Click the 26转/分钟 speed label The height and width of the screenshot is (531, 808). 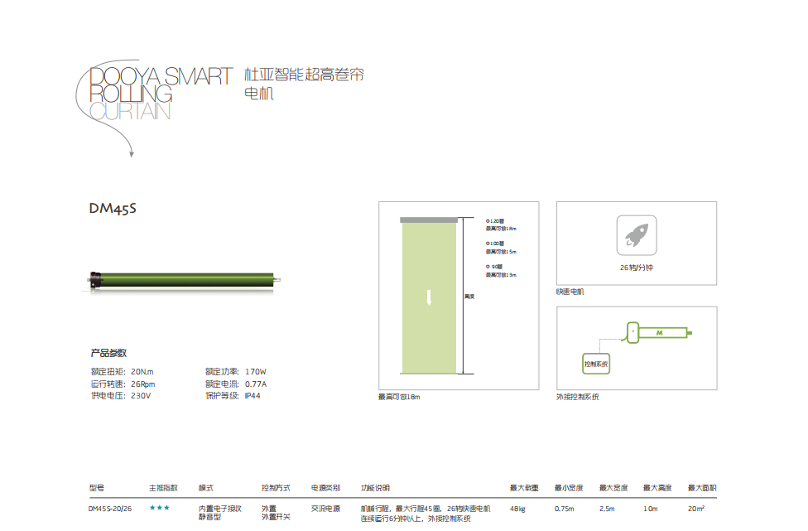click(x=637, y=268)
